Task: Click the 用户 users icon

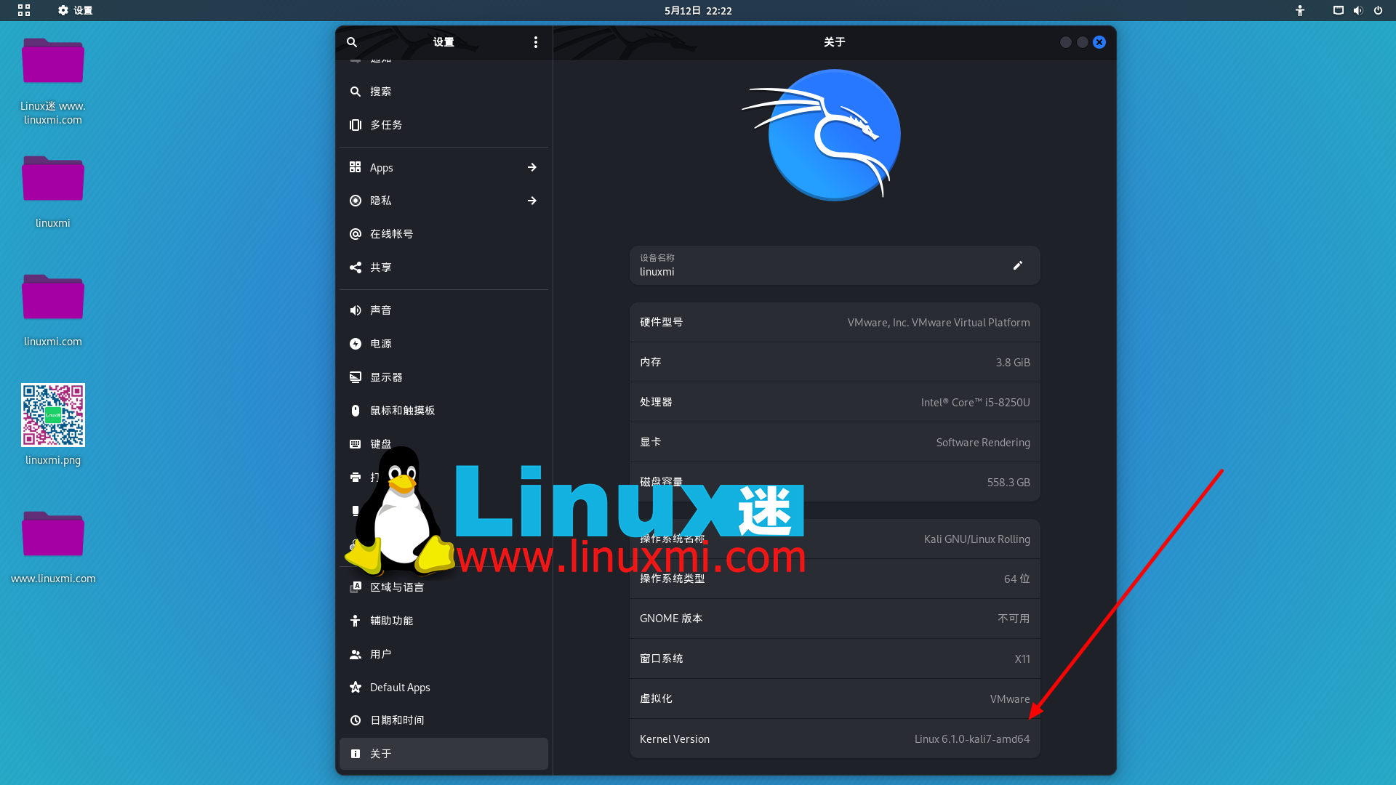Action: click(x=355, y=654)
